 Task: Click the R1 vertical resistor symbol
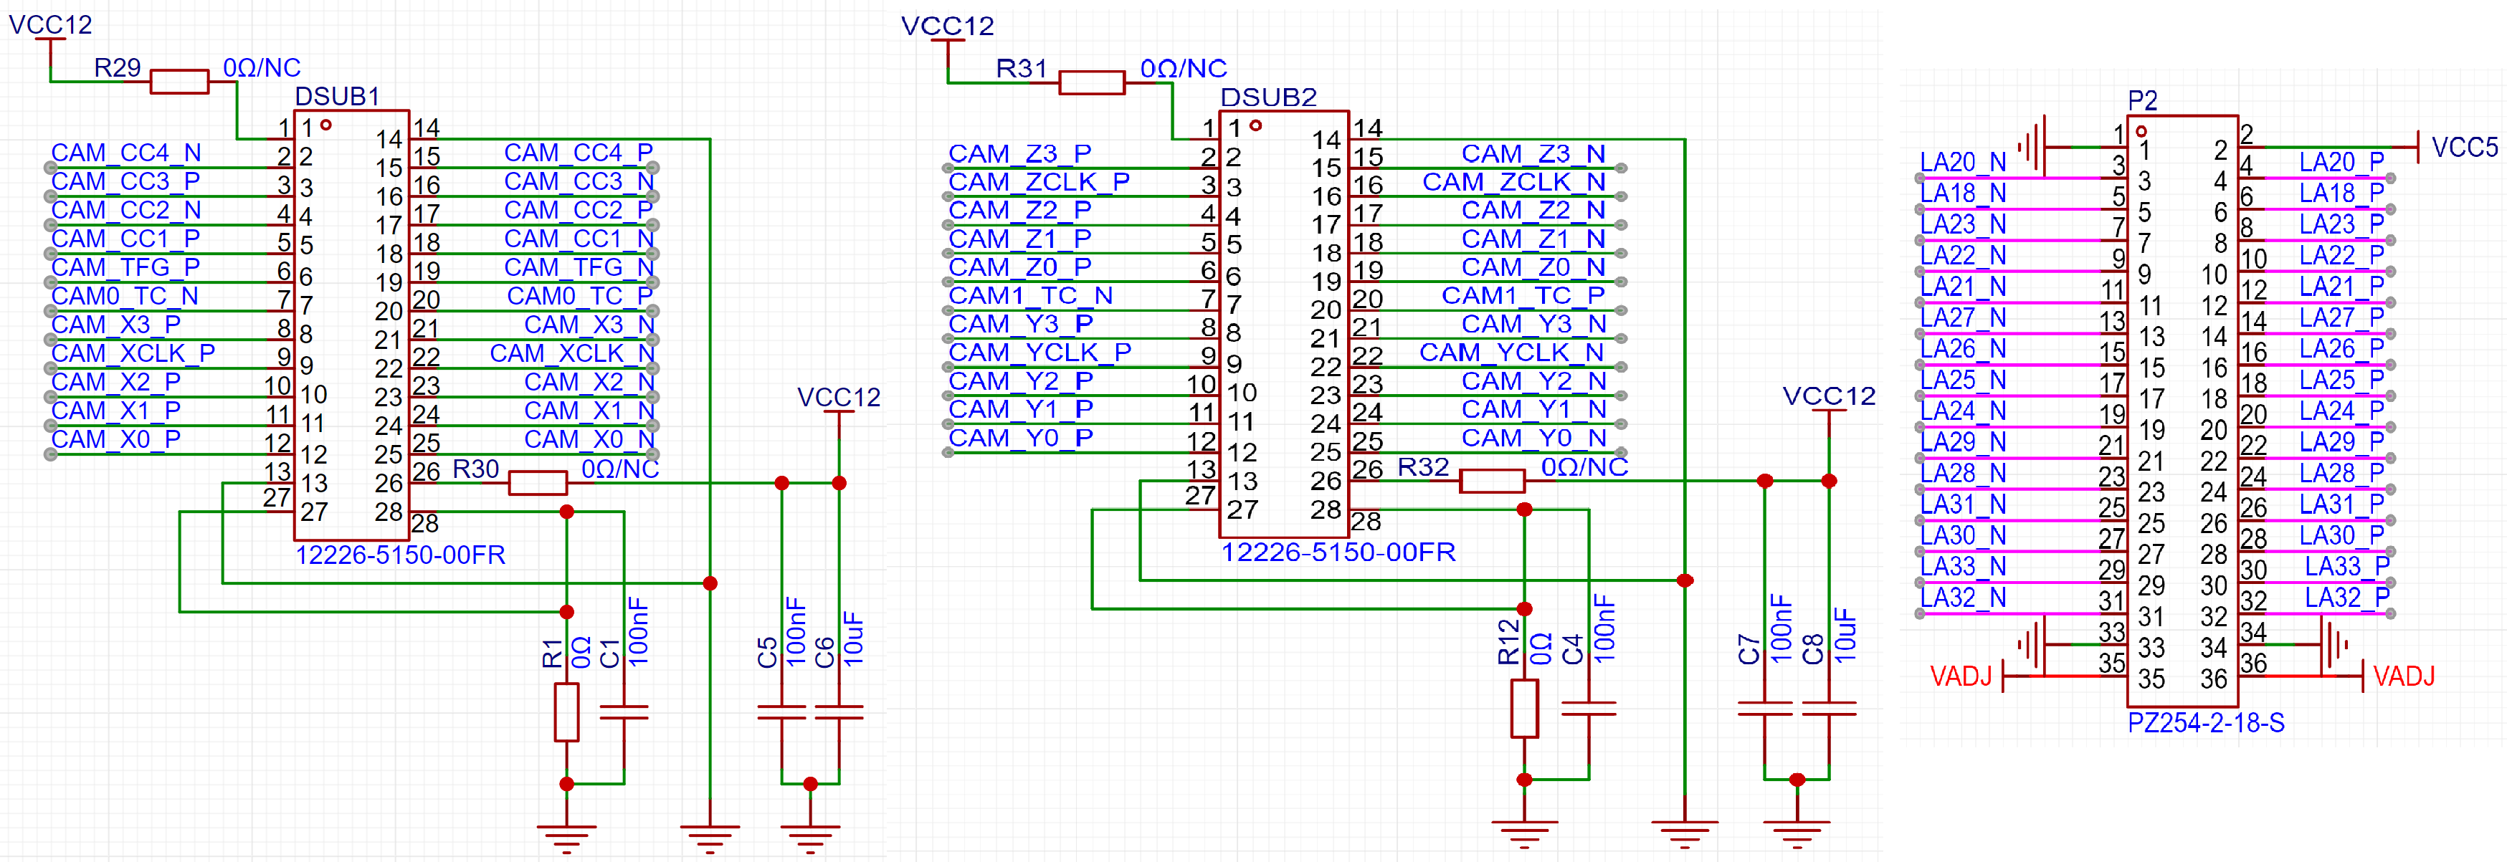(566, 712)
